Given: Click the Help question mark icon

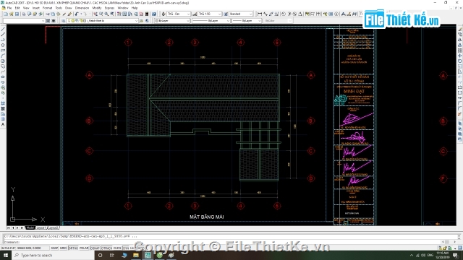Looking at the screenshot, I should (154, 14).
